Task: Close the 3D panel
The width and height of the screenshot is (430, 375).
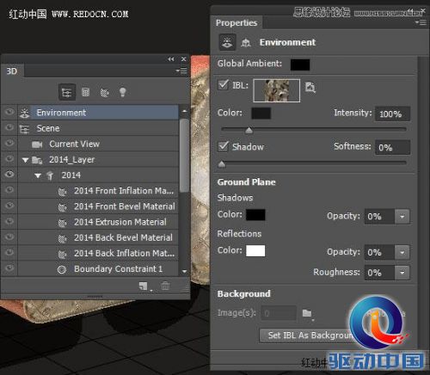Action: click(x=184, y=59)
